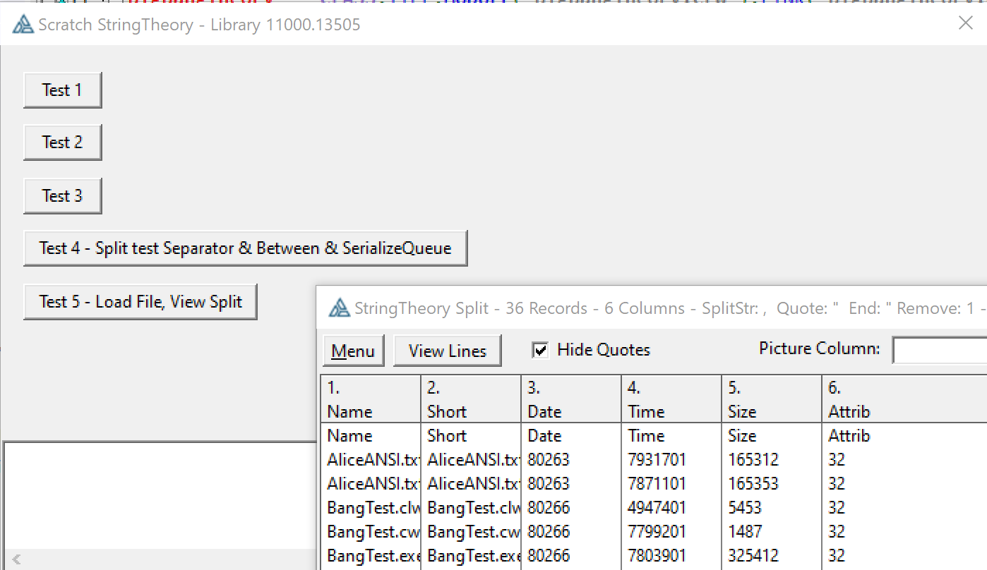The height and width of the screenshot is (570, 987).
Task: Focus the Picture Column input field
Action: pyautogui.click(x=940, y=350)
